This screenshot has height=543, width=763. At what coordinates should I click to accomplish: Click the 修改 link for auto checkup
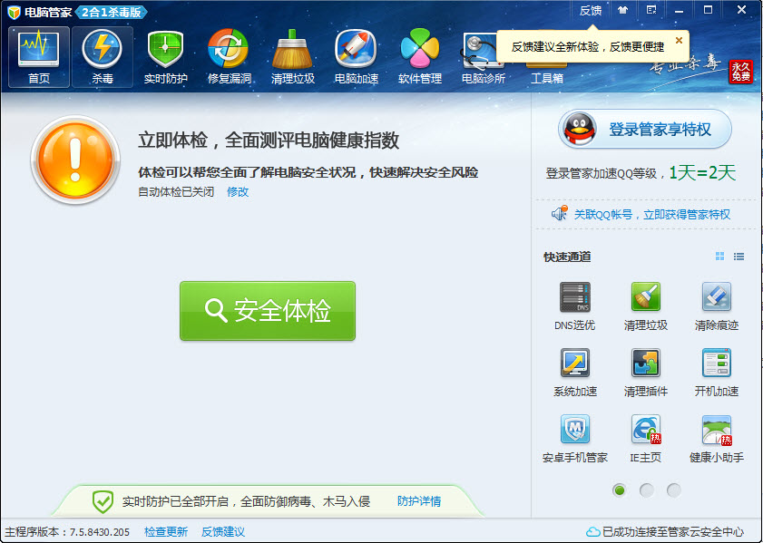238,191
